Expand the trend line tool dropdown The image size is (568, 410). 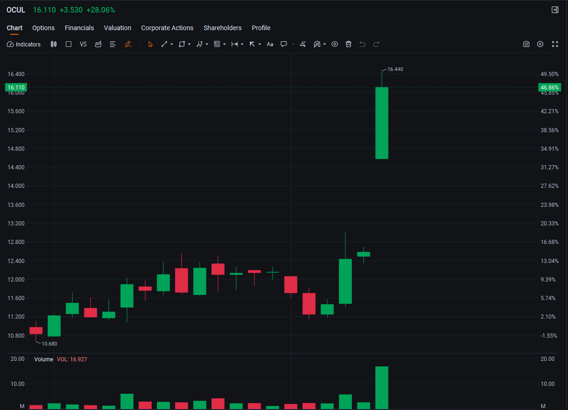click(171, 44)
